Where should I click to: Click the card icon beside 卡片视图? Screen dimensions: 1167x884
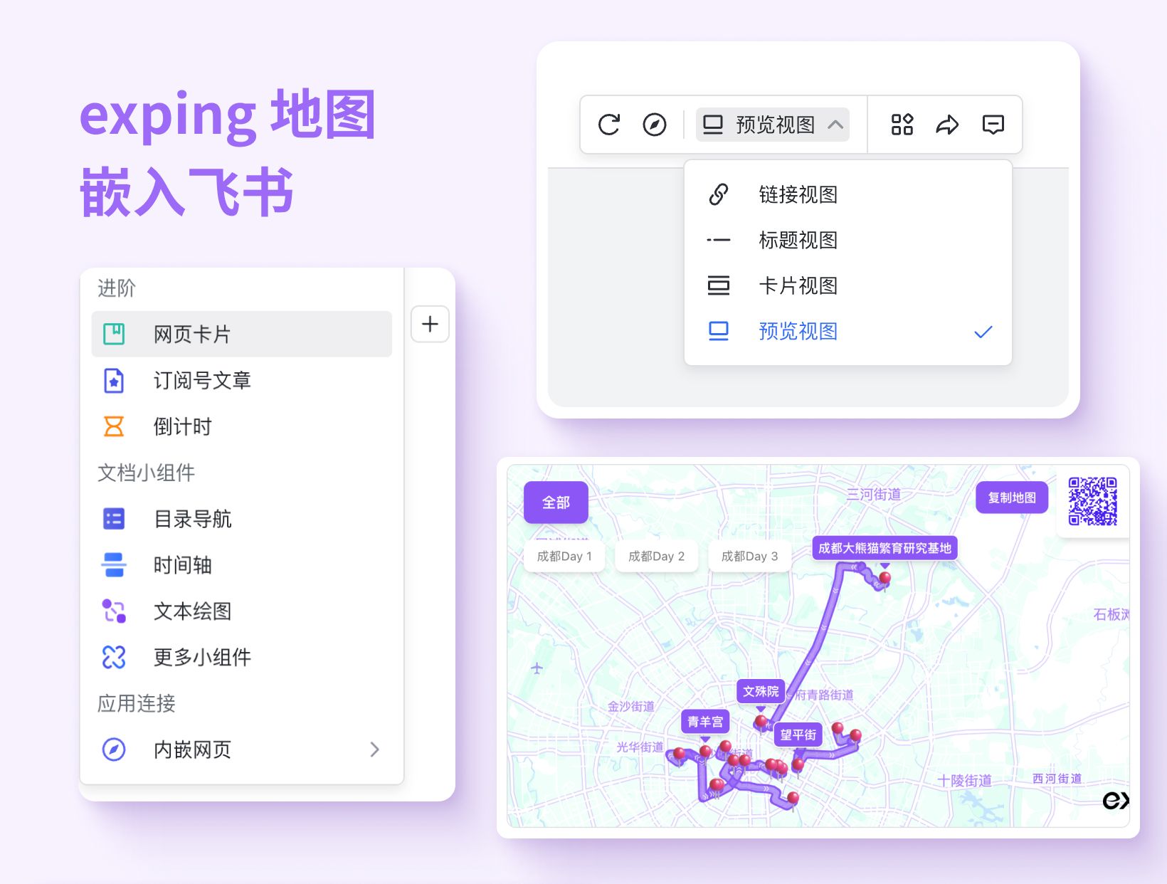[719, 285]
